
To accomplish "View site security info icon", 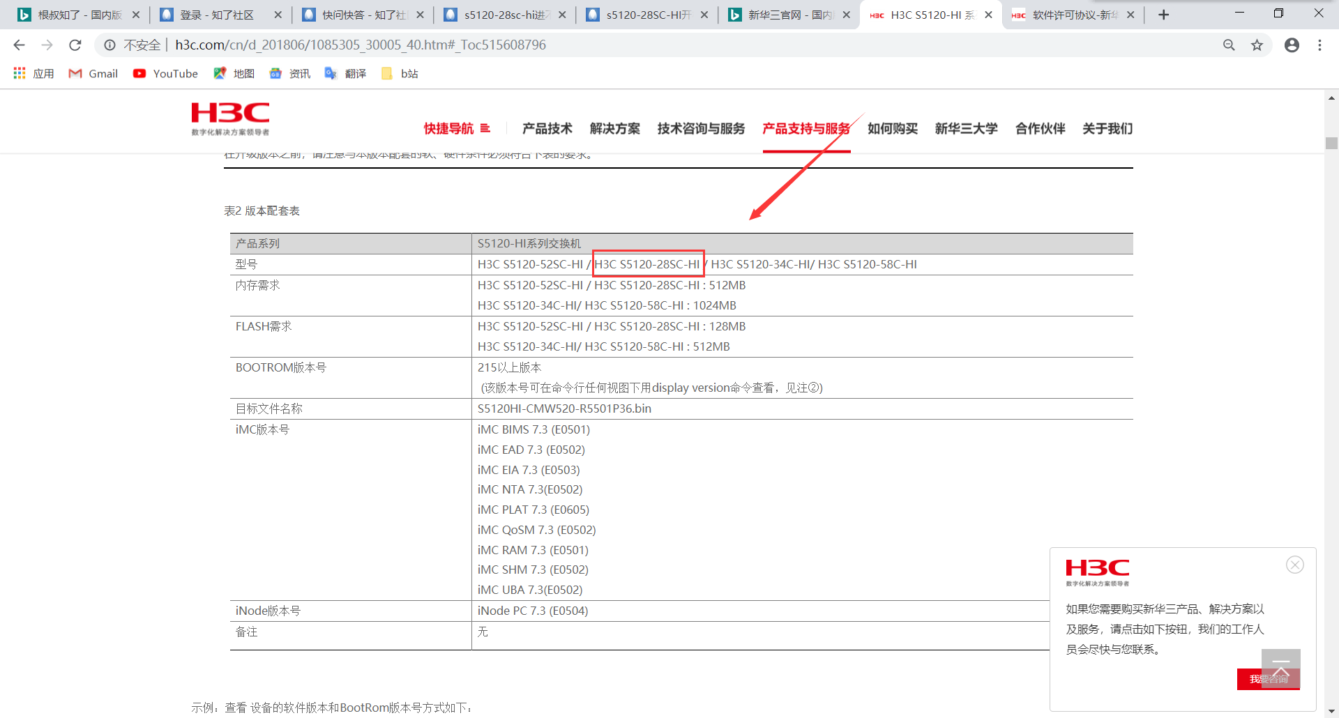I will point(109,45).
